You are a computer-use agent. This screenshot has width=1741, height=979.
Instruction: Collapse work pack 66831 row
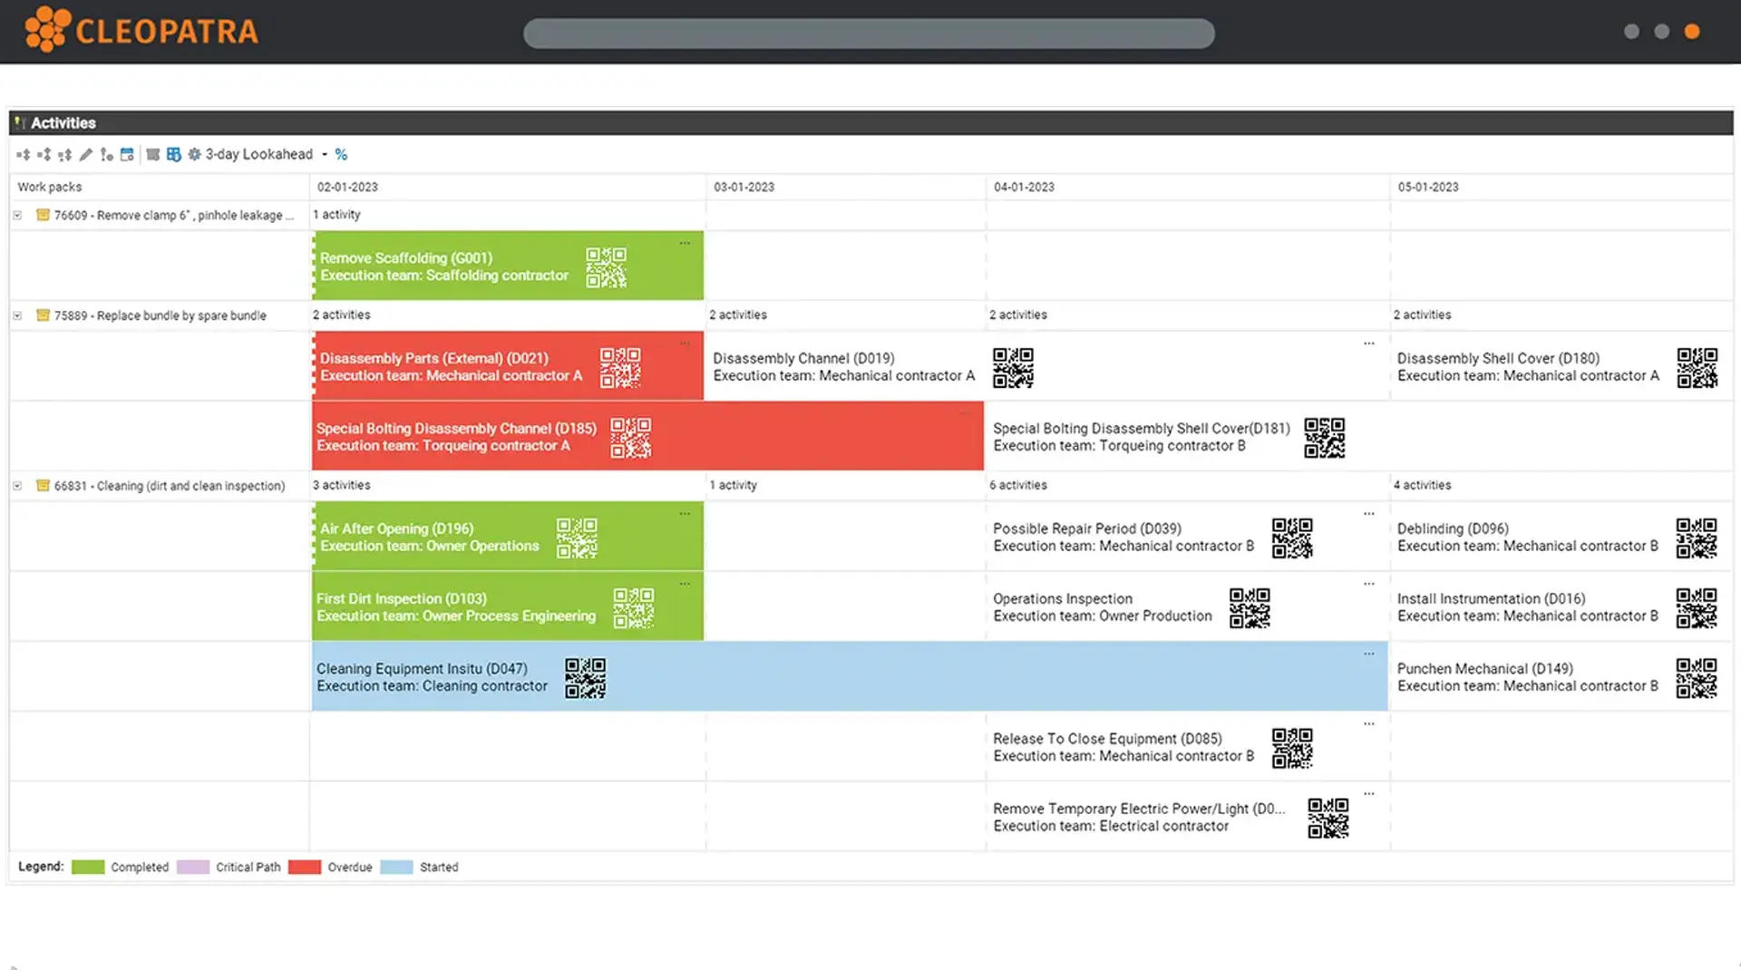[x=17, y=486]
